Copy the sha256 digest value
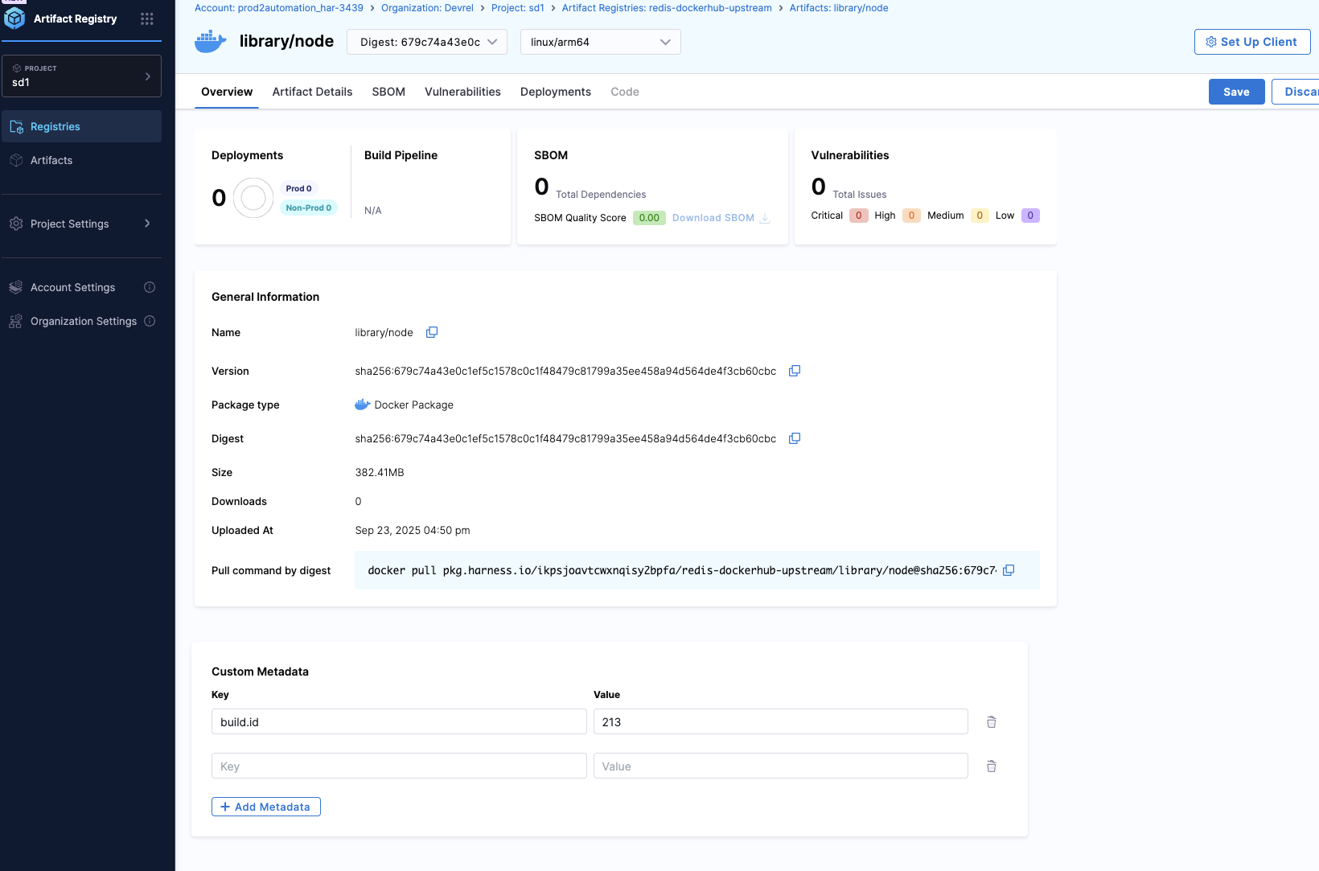This screenshot has height=871, width=1319. pos(795,438)
